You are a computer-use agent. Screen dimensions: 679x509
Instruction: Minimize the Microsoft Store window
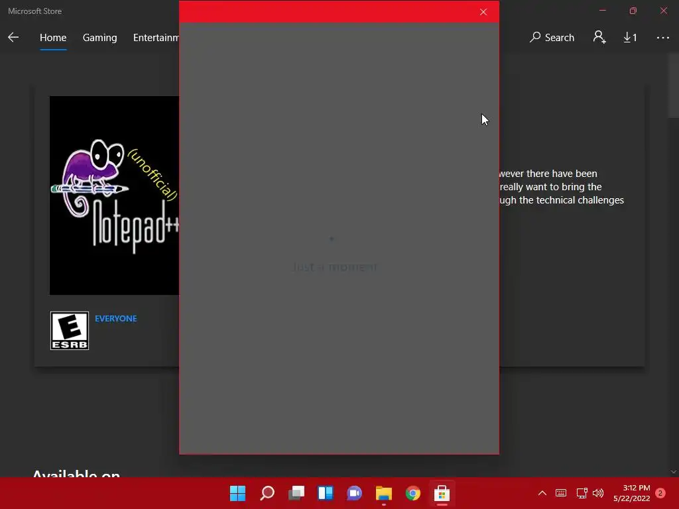pos(602,11)
